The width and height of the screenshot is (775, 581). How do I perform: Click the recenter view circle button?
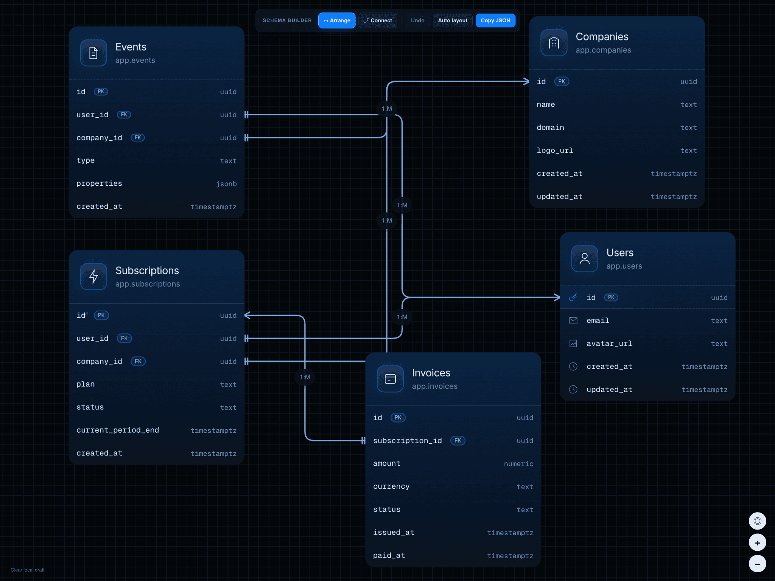[x=757, y=521]
